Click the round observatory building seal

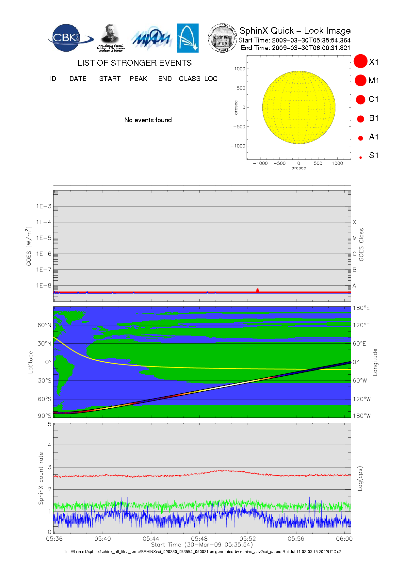(222, 38)
